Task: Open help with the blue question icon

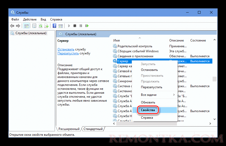Action: pyautogui.click(x=54, y=26)
